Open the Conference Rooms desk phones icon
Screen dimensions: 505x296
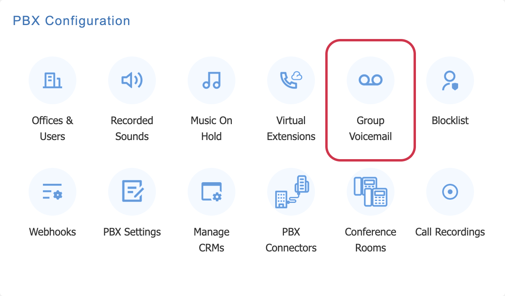point(371,192)
